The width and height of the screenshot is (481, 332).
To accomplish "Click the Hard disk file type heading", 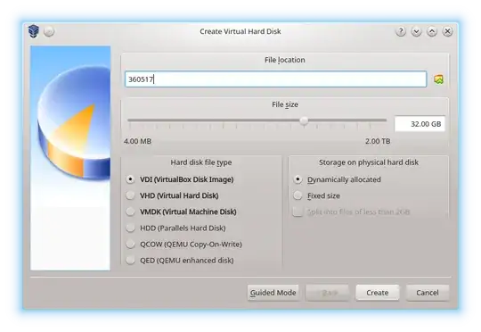I will tap(201, 162).
